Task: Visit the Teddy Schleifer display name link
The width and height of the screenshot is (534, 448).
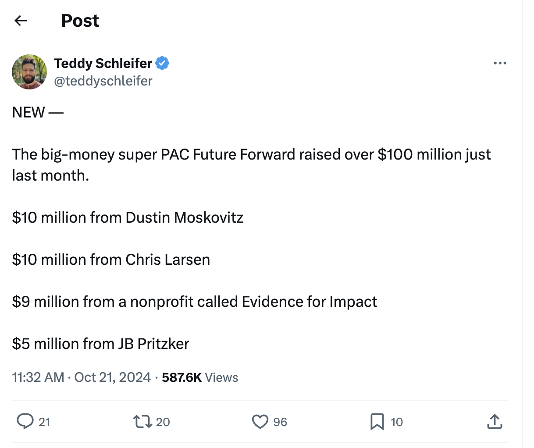Action: pos(103,63)
